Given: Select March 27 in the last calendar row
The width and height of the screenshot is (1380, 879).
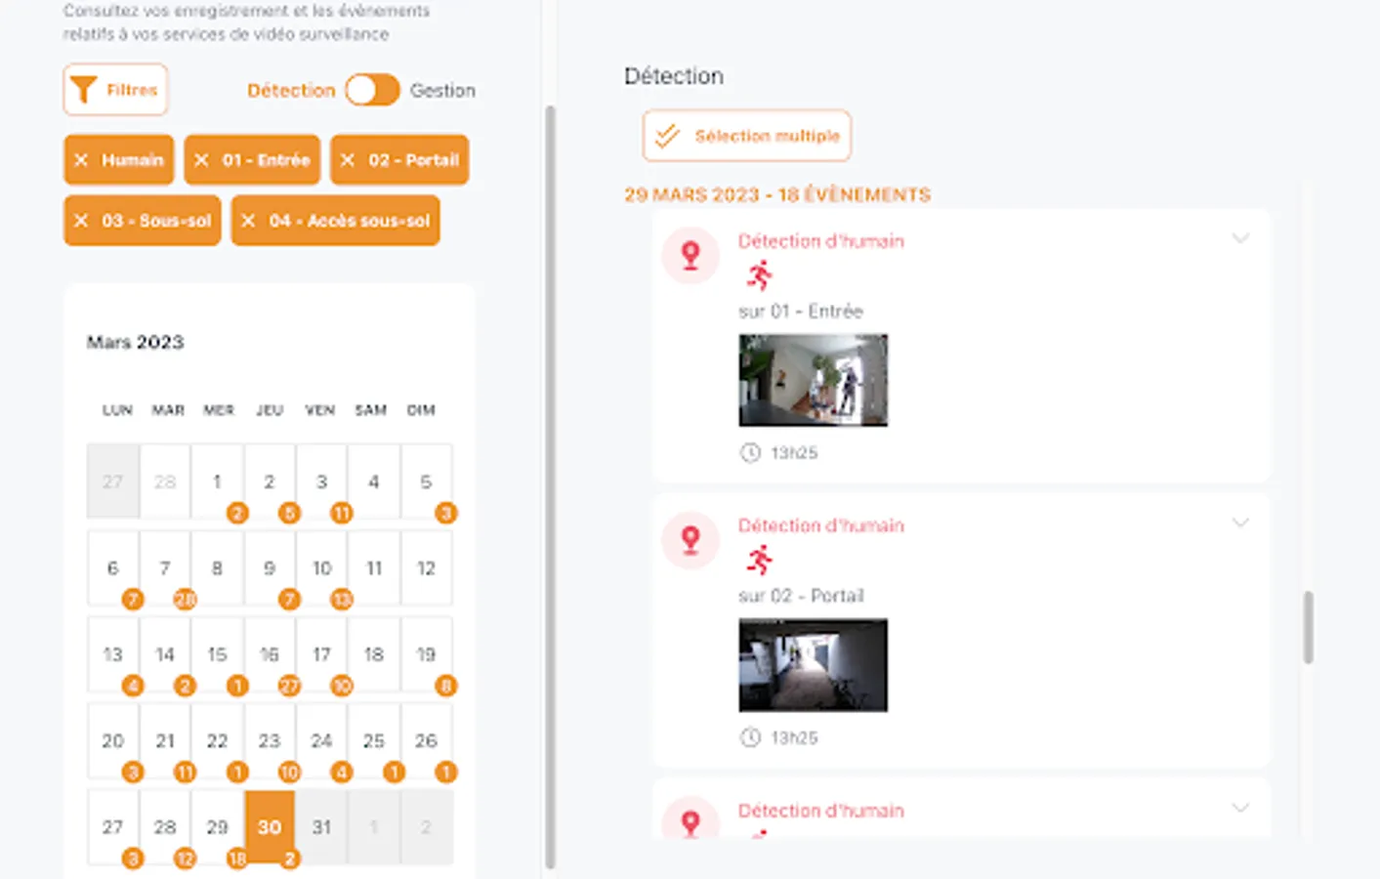Looking at the screenshot, I should pos(113,827).
